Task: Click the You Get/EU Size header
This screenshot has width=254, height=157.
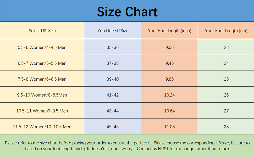Action: point(113,30)
